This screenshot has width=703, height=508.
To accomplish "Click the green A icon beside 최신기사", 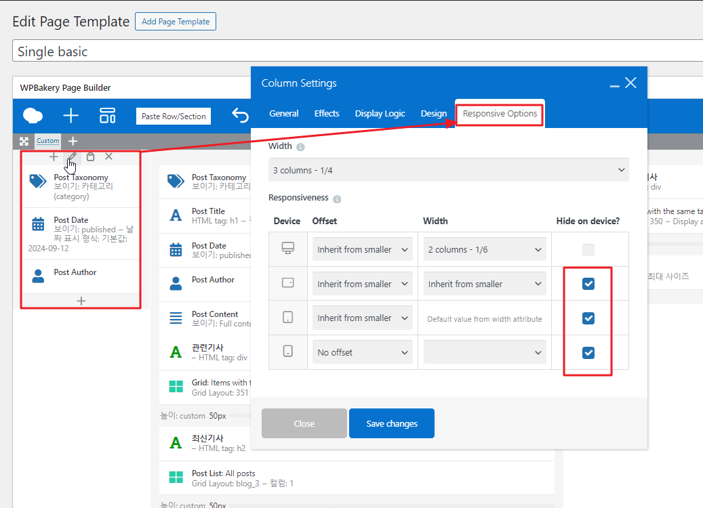I will coord(176,443).
